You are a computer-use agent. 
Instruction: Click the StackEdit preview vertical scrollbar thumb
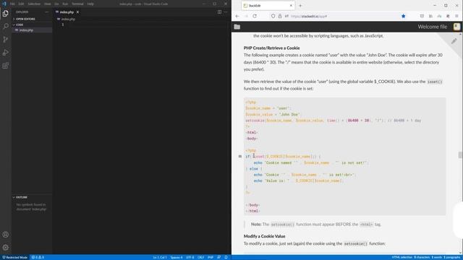click(460, 155)
